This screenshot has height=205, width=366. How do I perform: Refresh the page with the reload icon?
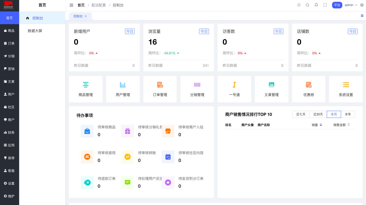point(299,5)
